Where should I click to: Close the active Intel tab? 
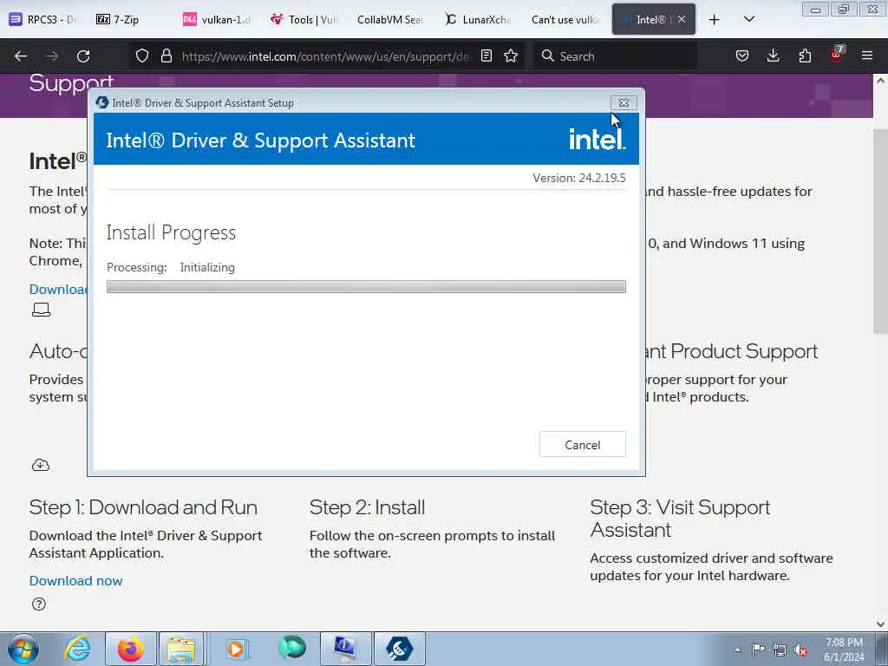pyautogui.click(x=682, y=19)
